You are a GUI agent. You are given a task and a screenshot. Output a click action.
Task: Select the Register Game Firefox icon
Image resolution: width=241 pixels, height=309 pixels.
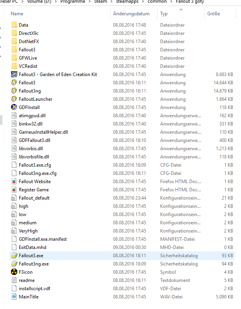click(14, 190)
